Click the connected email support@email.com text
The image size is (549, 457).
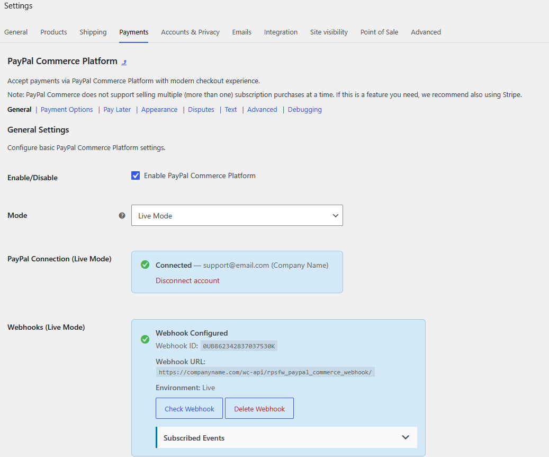(236, 265)
